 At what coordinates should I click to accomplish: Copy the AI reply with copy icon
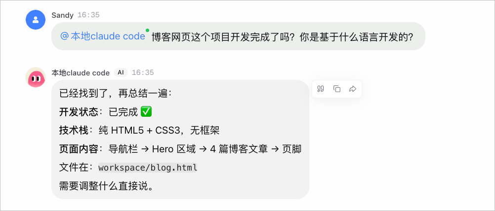[x=337, y=89]
